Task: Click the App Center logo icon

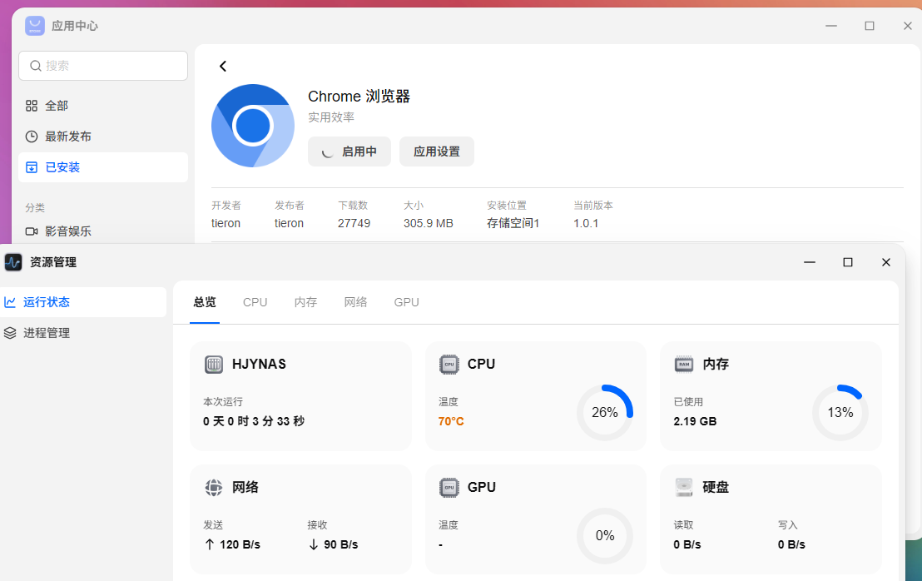Action: (35, 26)
